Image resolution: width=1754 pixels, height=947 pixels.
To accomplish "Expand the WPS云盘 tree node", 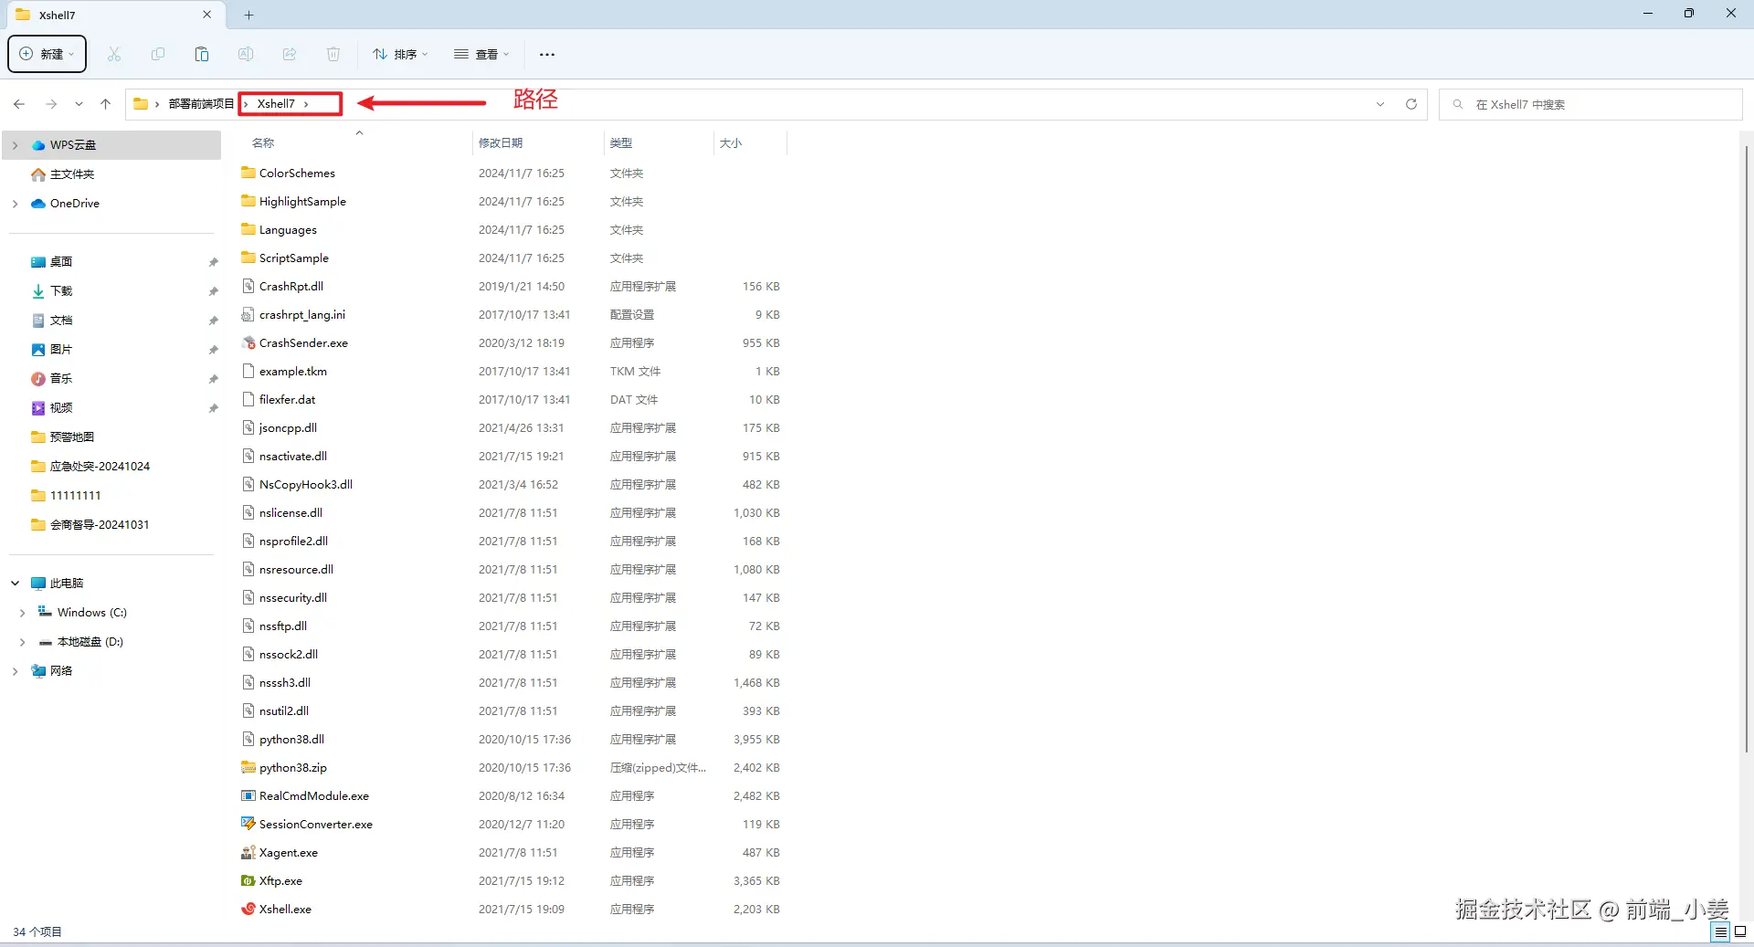I will pos(15,145).
